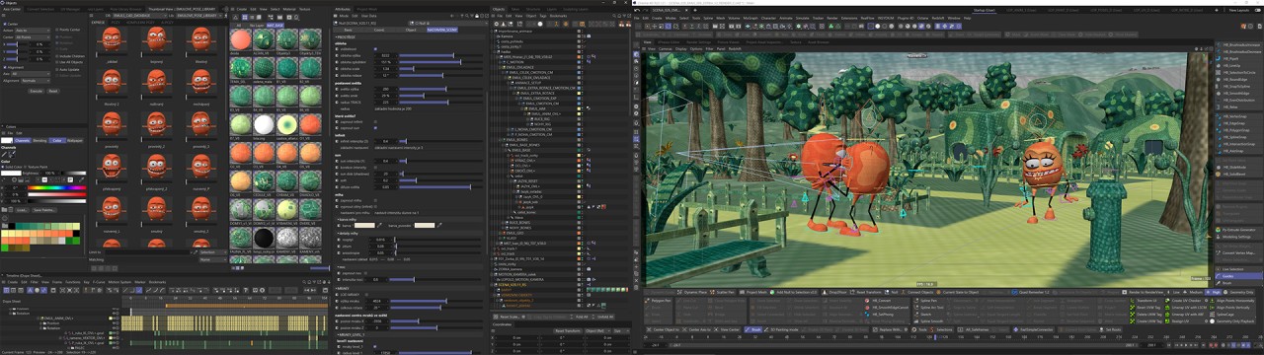Image resolution: width=1264 pixels, height=355 pixels.
Task: Select the bojovný pose thumbnail
Action: click(157, 39)
